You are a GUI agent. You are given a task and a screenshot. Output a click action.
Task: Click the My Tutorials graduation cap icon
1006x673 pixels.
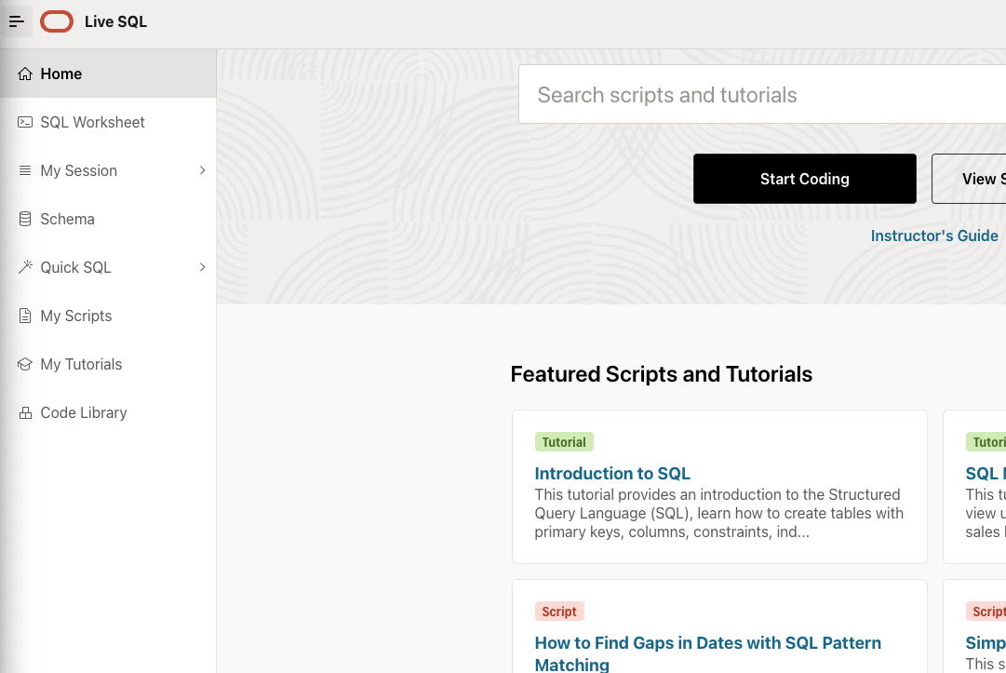tap(25, 364)
